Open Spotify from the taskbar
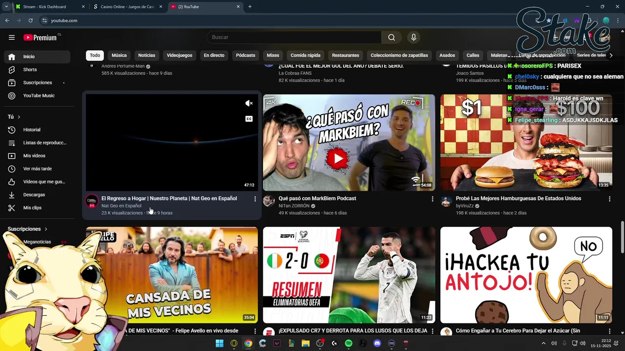Viewport: 625px width, 351px height. tap(349, 343)
